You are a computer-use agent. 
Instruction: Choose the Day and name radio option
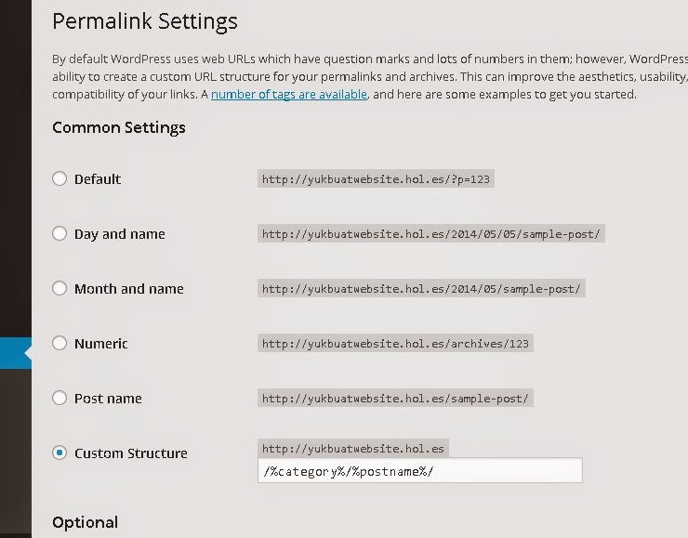pyautogui.click(x=60, y=233)
